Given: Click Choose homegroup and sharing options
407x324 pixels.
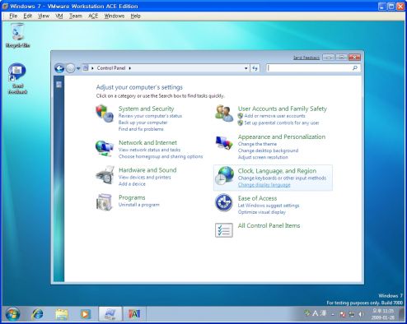Looking at the screenshot, I should 161,156.
